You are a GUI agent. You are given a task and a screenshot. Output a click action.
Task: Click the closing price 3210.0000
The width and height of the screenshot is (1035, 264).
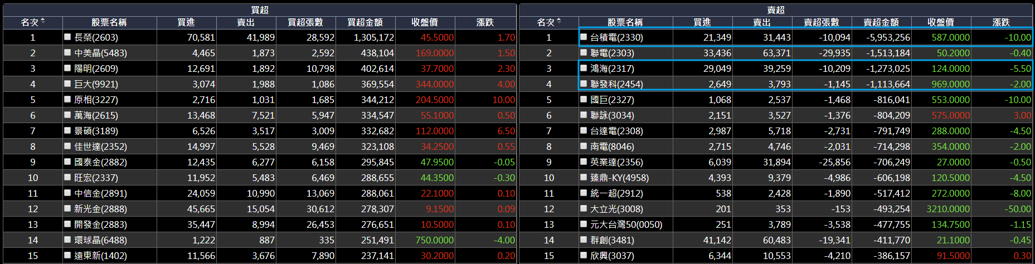pyautogui.click(x=948, y=209)
